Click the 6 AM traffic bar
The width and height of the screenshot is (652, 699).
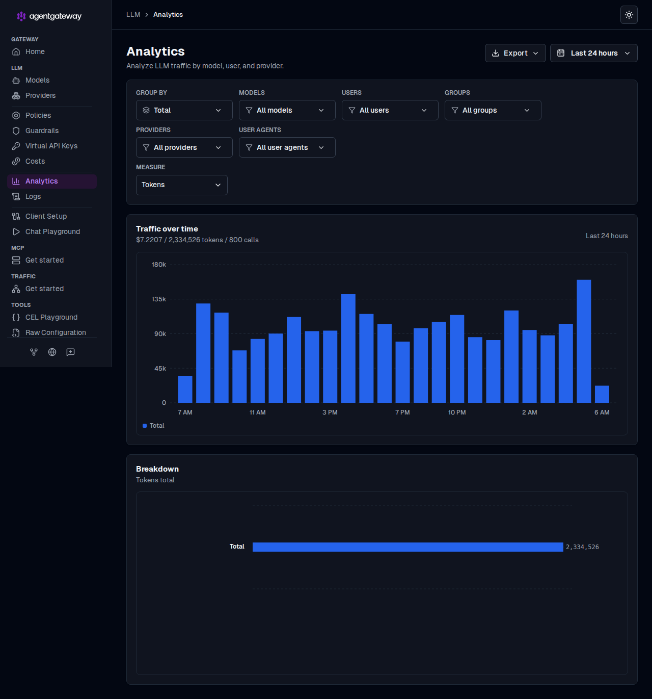602,394
